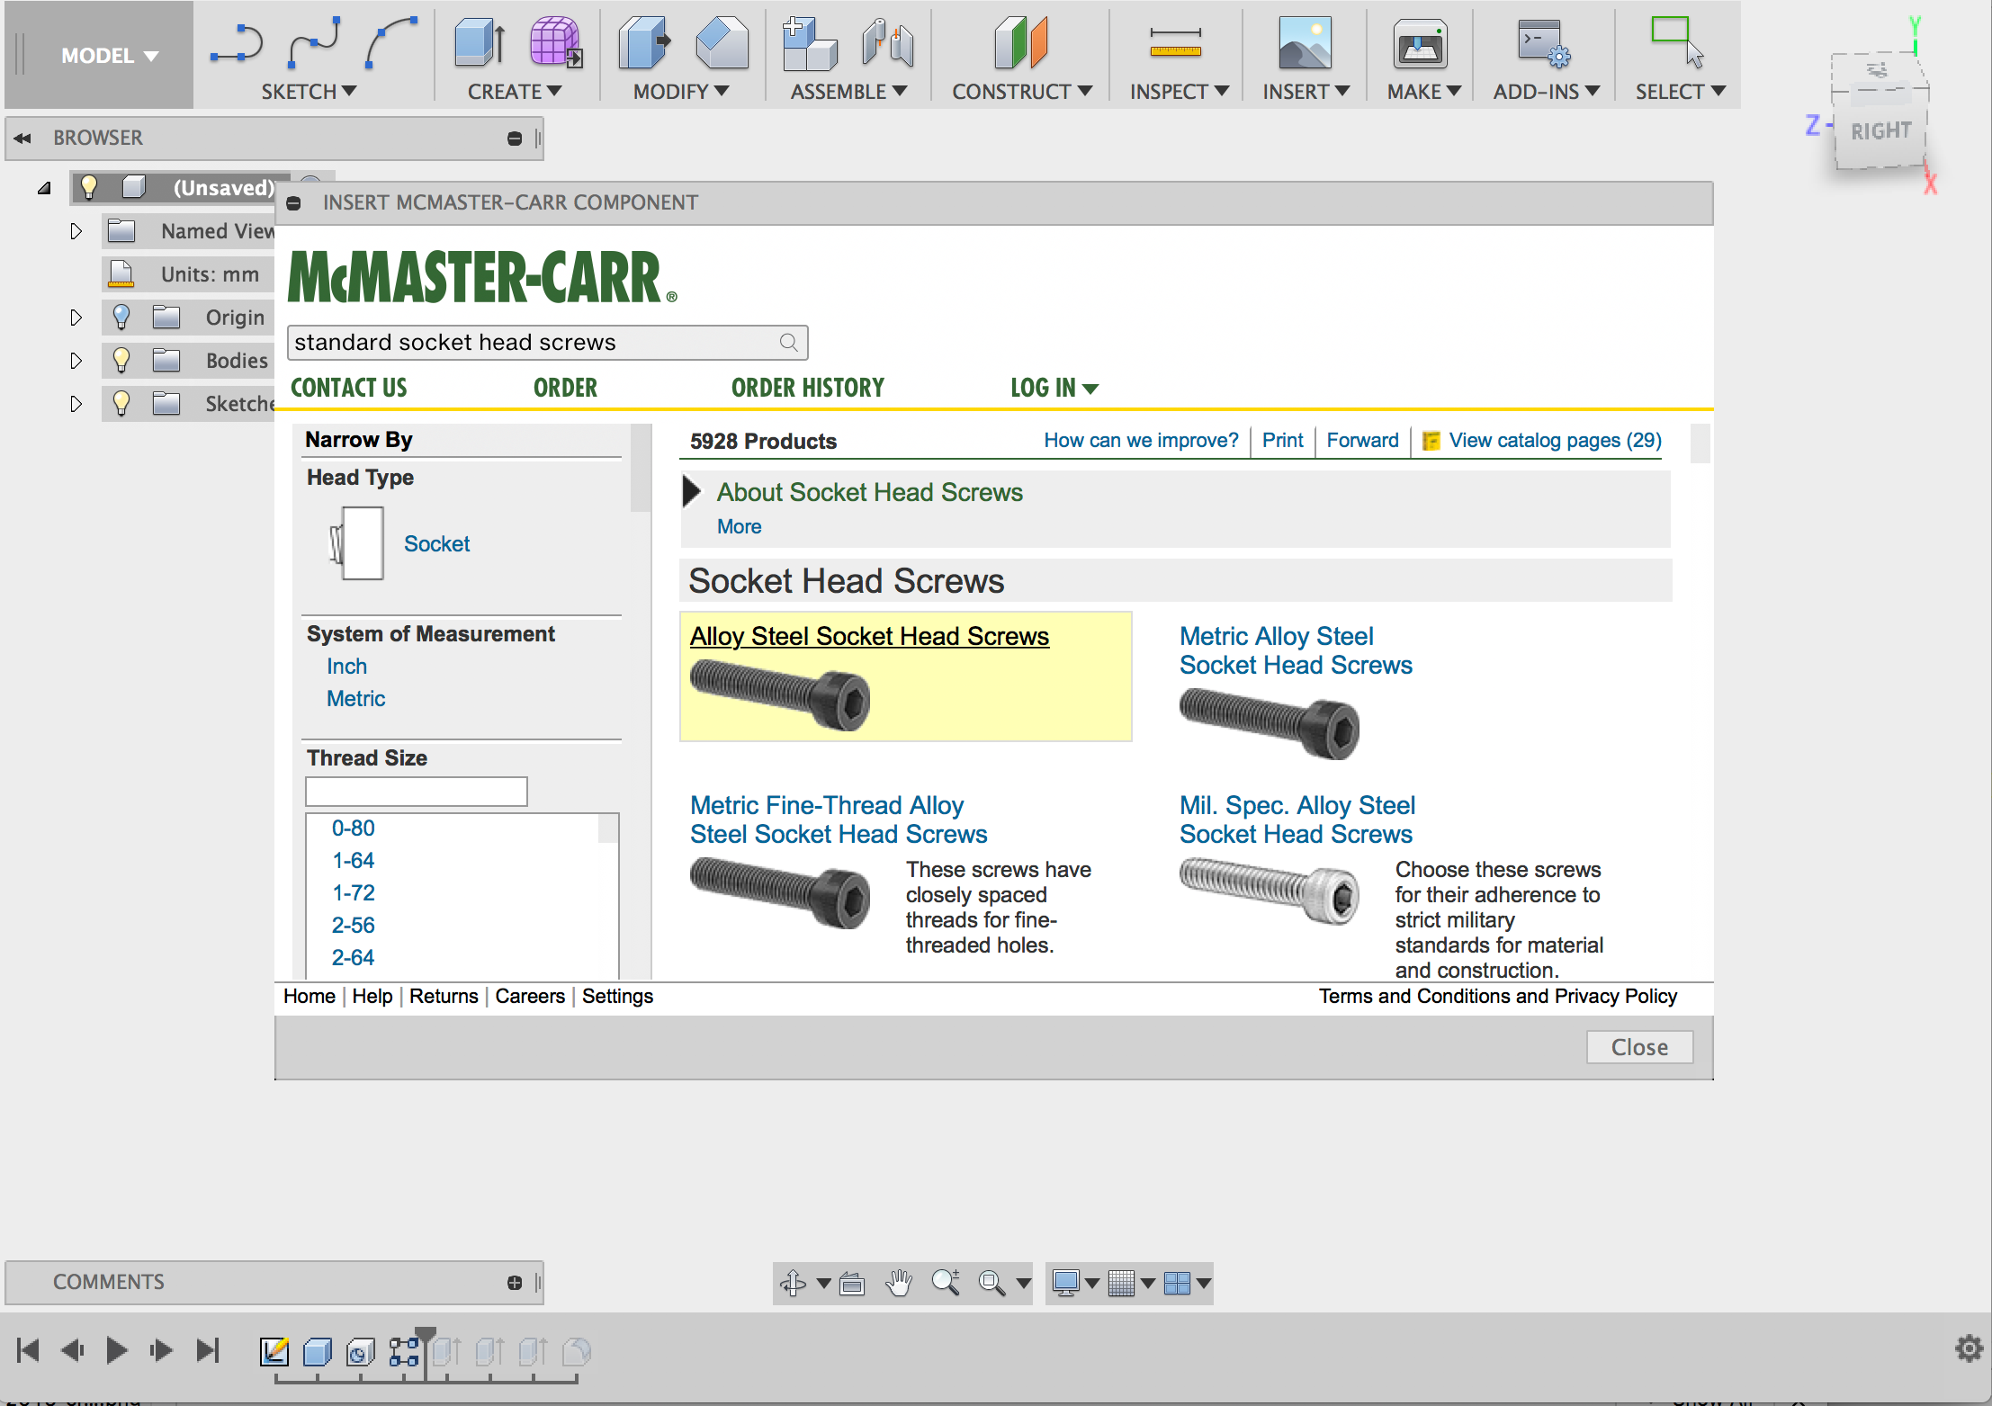This screenshot has width=1992, height=1406.
Task: Click the Grid and Snaps icon
Action: coord(1121,1283)
